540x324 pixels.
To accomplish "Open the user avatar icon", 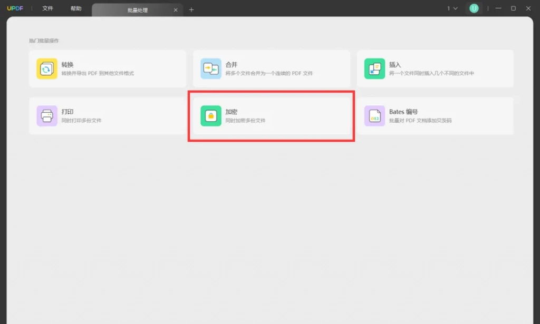I will [474, 8].
